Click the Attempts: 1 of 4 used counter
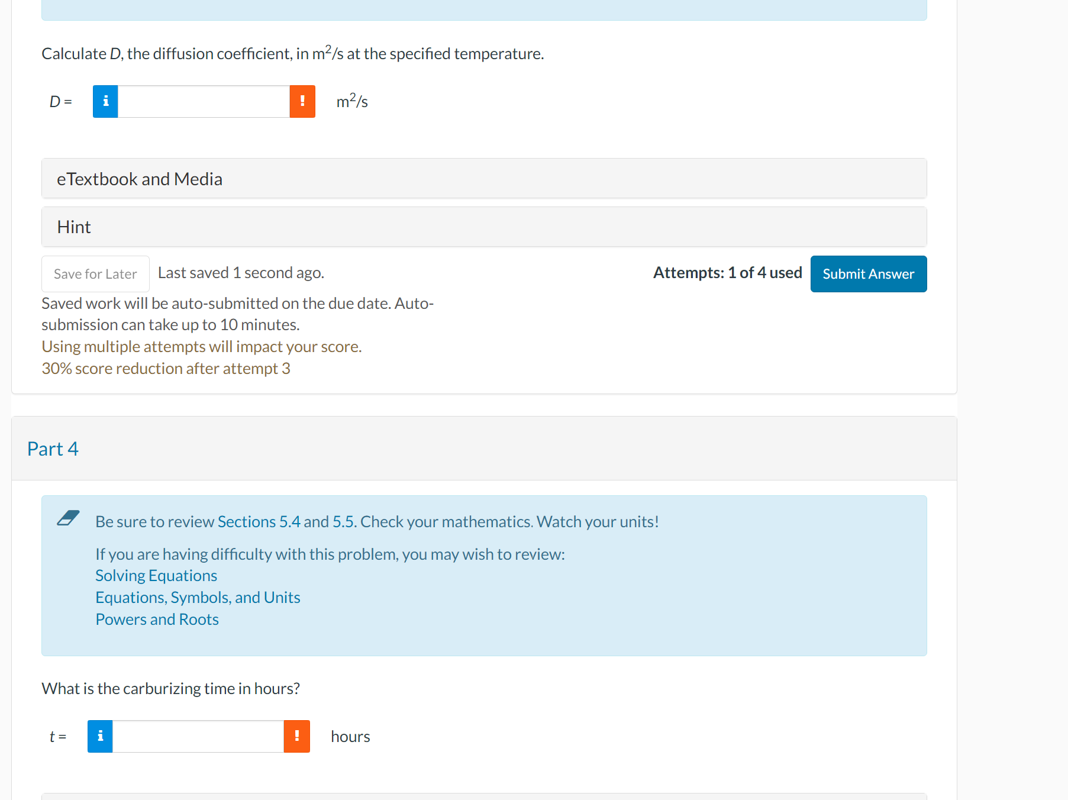The height and width of the screenshot is (800, 1068). pyautogui.click(x=727, y=273)
